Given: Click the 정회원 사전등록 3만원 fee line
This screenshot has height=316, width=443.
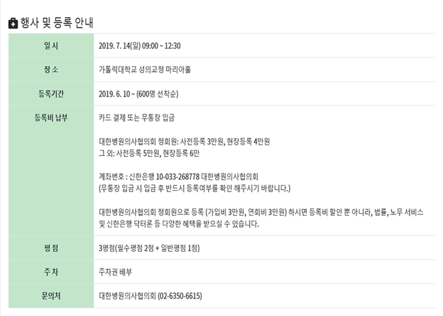Looking at the screenshot, I should click(x=184, y=141).
